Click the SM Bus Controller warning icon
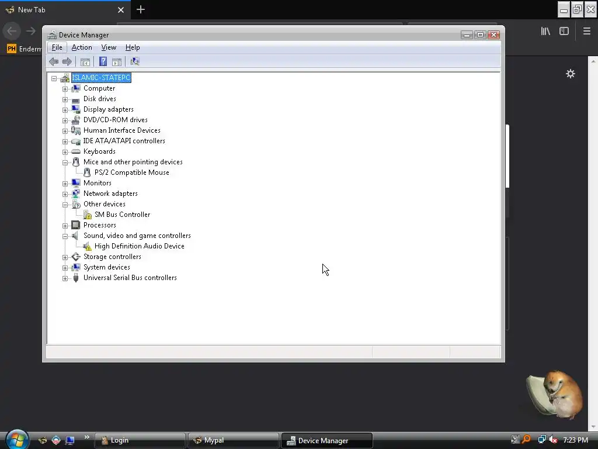 88,215
